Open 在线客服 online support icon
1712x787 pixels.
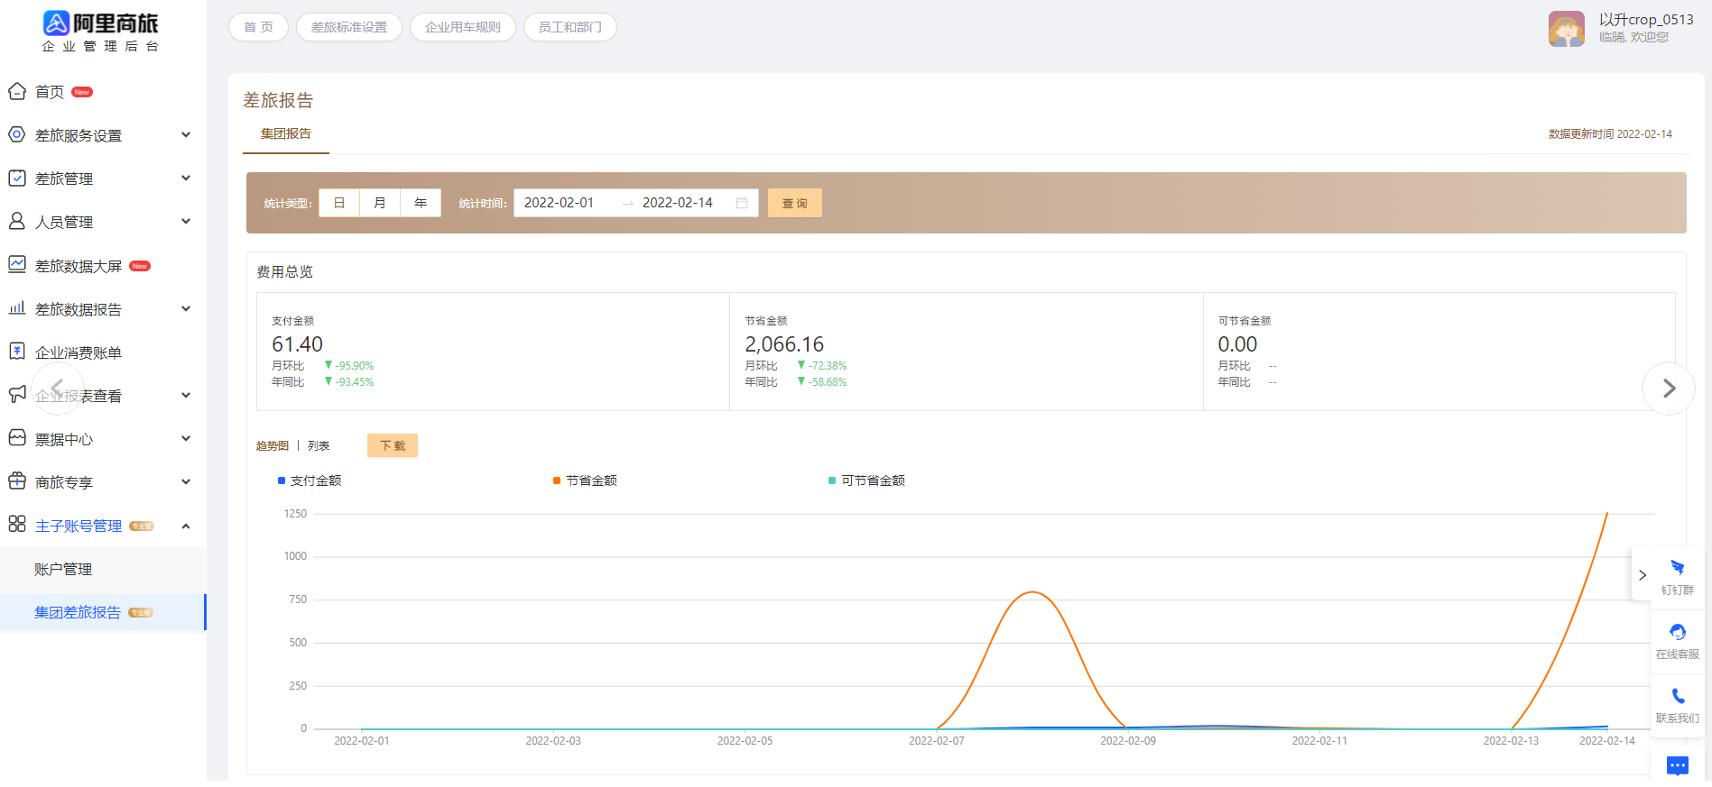(x=1678, y=632)
